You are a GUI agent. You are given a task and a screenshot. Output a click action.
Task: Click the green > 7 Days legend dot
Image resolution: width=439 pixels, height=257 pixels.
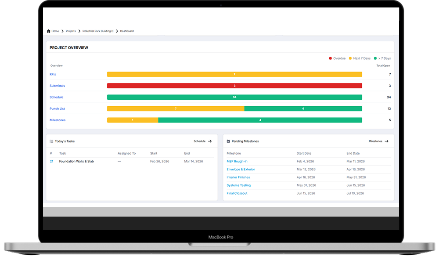click(375, 58)
